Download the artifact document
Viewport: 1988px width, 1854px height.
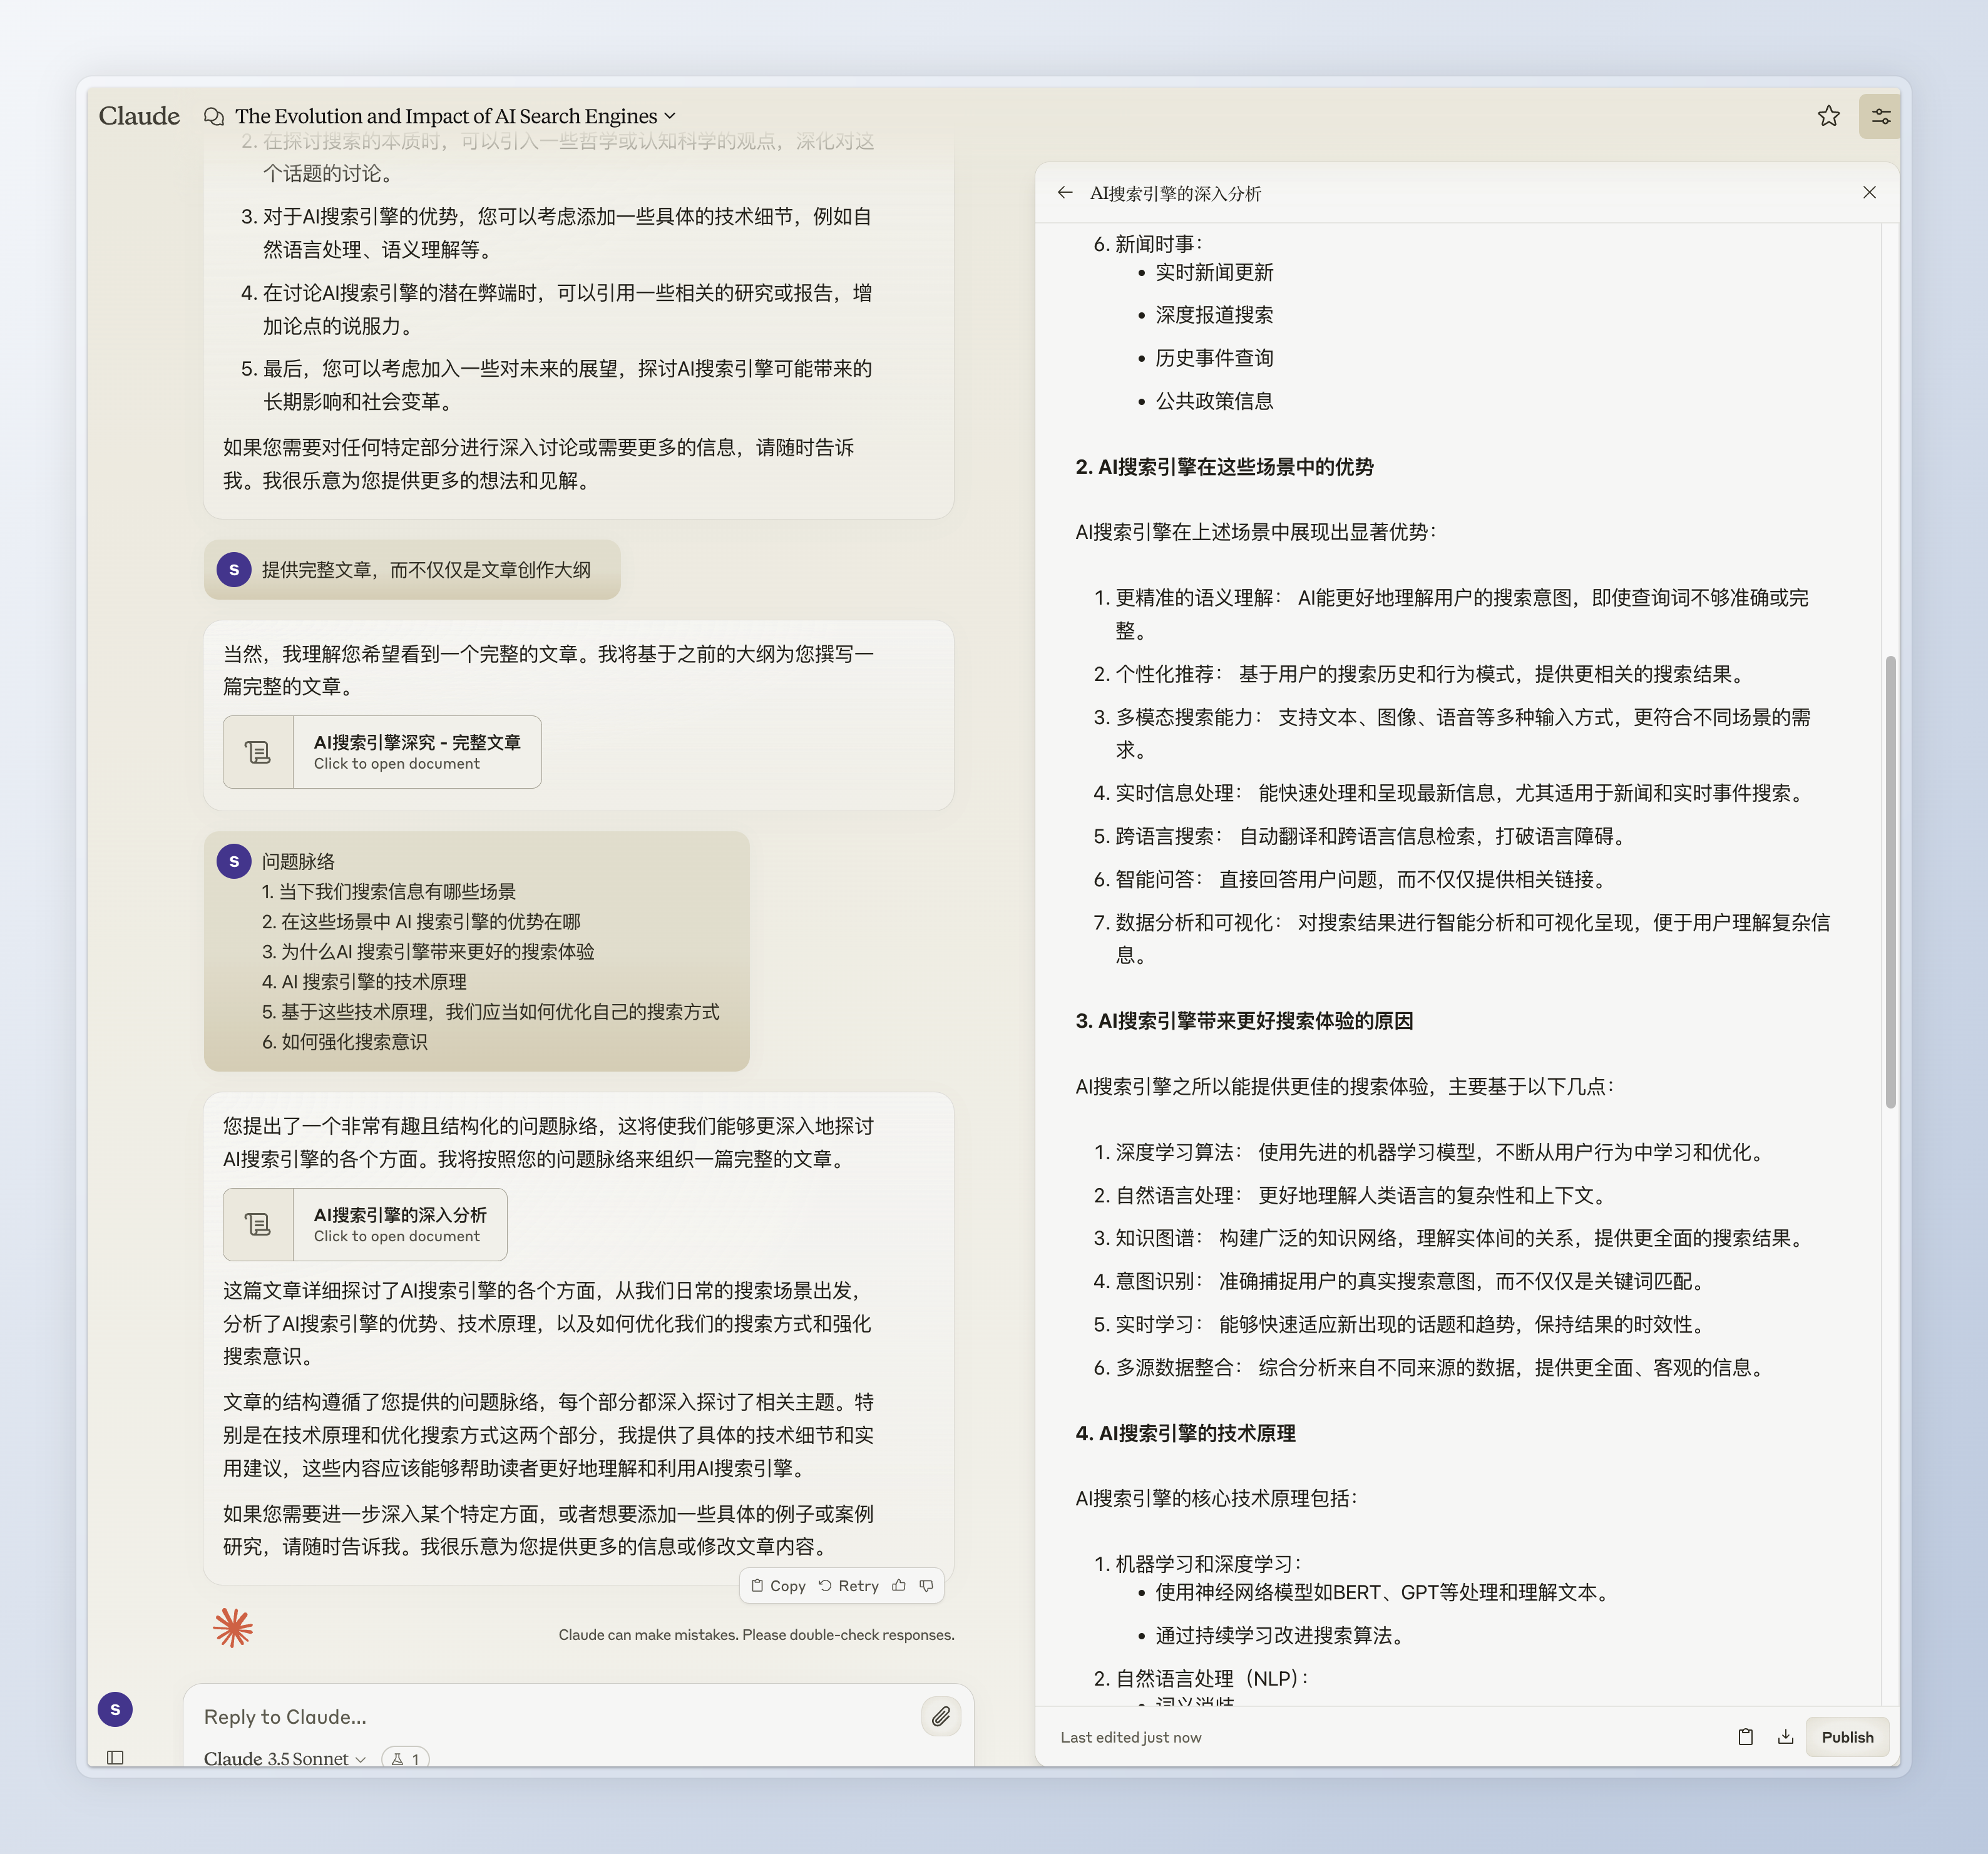pyautogui.click(x=1785, y=1737)
